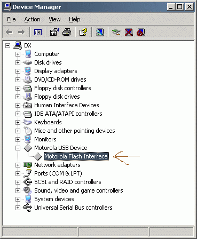Screen dimensions: 197x239
Task: Expand Human Interface Devices node
Action: tap(18, 105)
